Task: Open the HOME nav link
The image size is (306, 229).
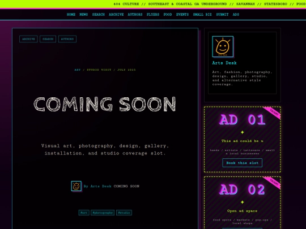Action: pos(71,14)
